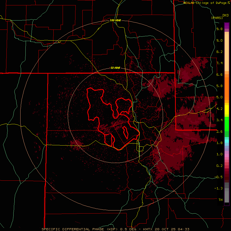Click the 100 NMI range ring label

pyautogui.click(x=115, y=20)
